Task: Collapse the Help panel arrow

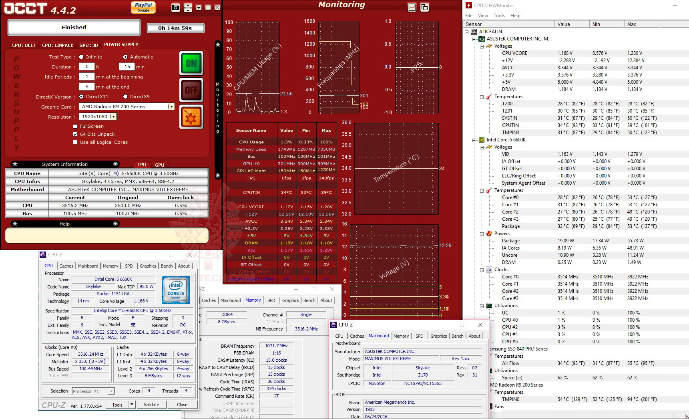Action: pyautogui.click(x=115, y=224)
